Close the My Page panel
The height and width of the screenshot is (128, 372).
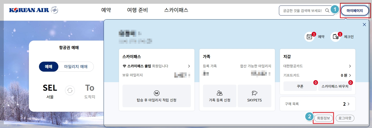pos(364,25)
